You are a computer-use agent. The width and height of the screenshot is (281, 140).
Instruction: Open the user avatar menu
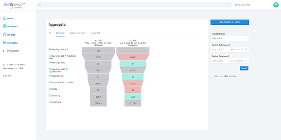[x=276, y=5]
